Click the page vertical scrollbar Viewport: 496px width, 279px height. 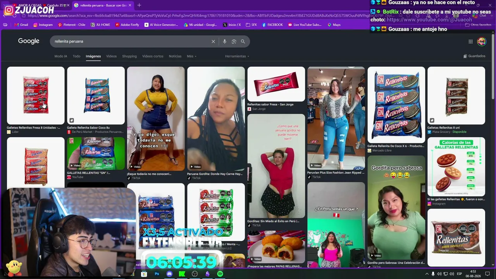tap(493, 66)
